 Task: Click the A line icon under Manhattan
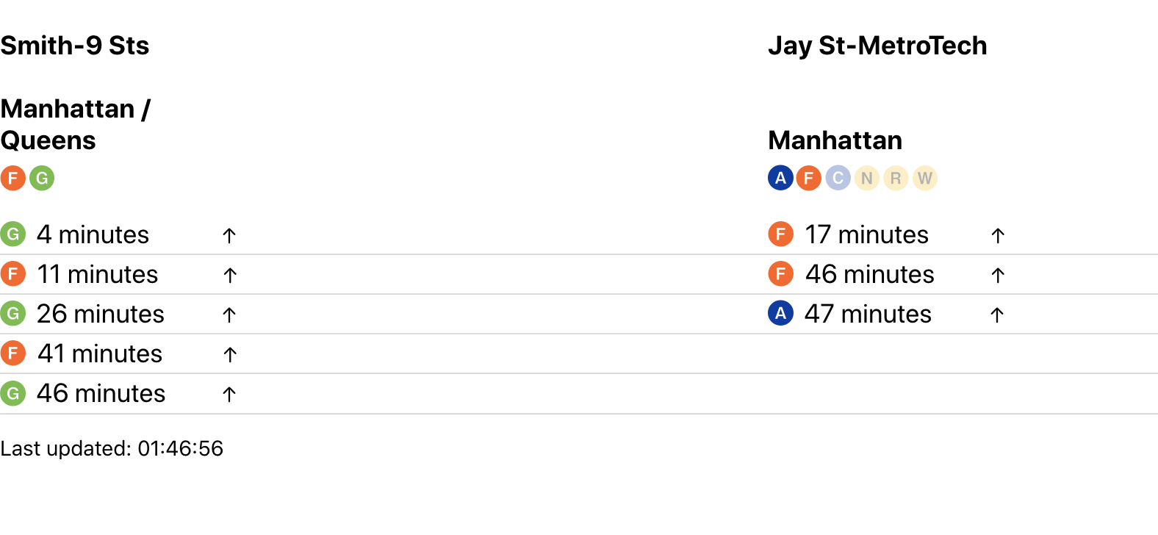pyautogui.click(x=780, y=178)
